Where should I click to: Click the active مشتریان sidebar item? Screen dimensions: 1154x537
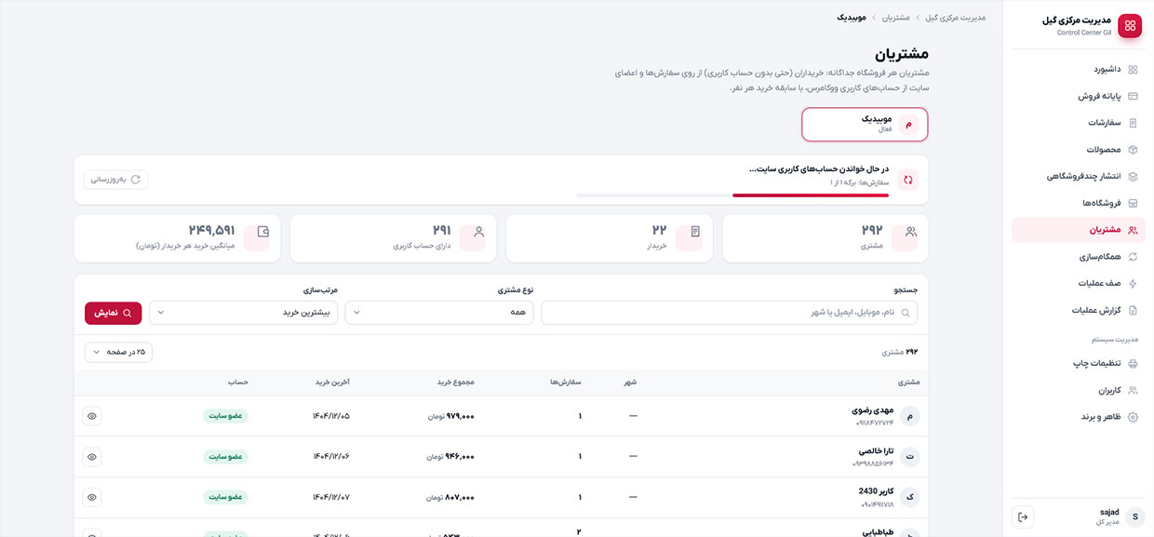point(1079,230)
